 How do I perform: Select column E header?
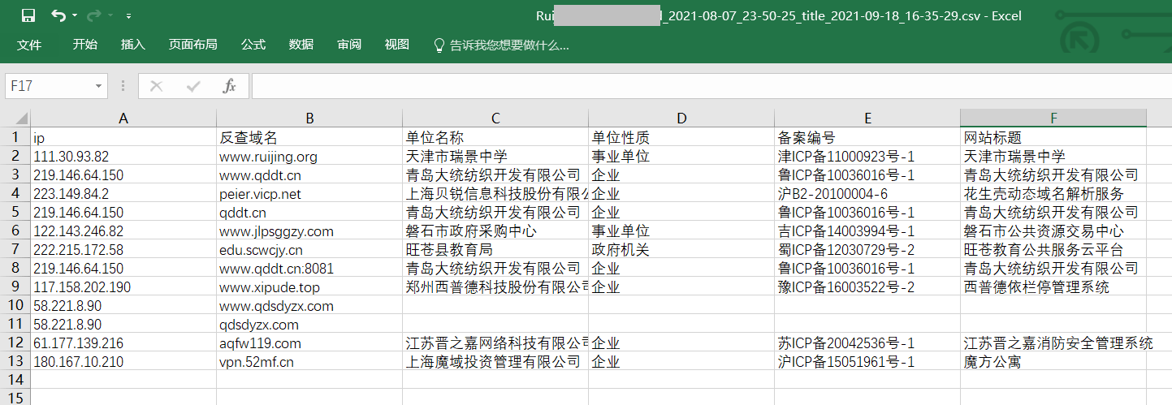pyautogui.click(x=867, y=118)
